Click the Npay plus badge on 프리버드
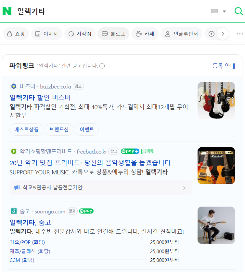The width and height of the screenshot is (245, 272). pos(130,151)
